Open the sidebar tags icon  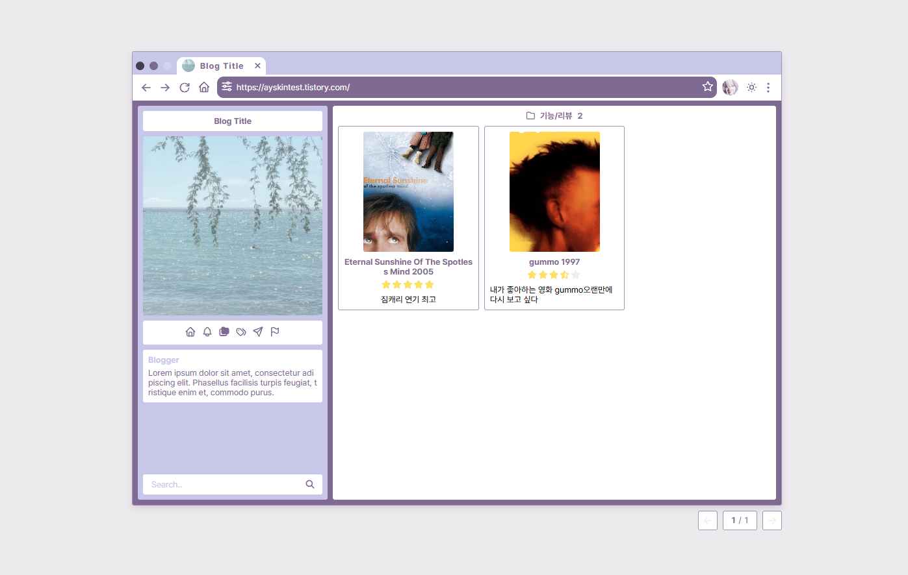241,332
